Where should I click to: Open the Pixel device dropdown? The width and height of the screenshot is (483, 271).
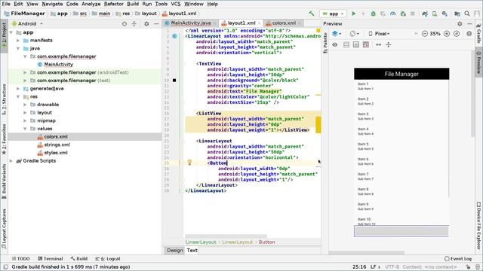[379, 34]
